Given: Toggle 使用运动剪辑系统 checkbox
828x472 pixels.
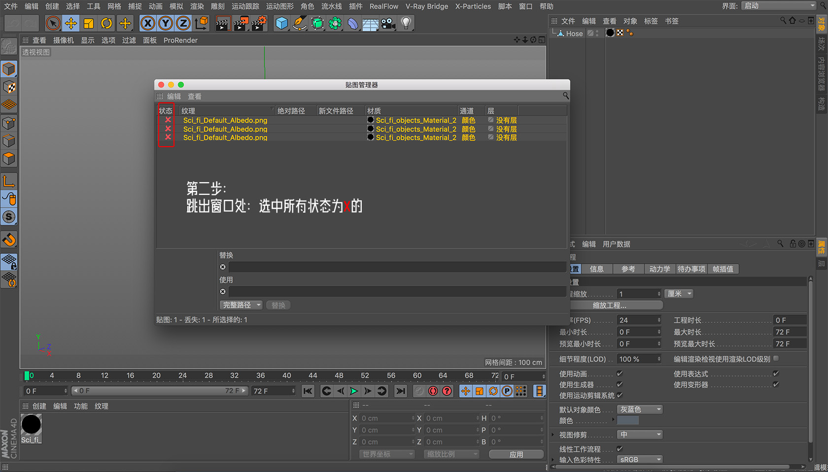Looking at the screenshot, I should click(x=620, y=395).
